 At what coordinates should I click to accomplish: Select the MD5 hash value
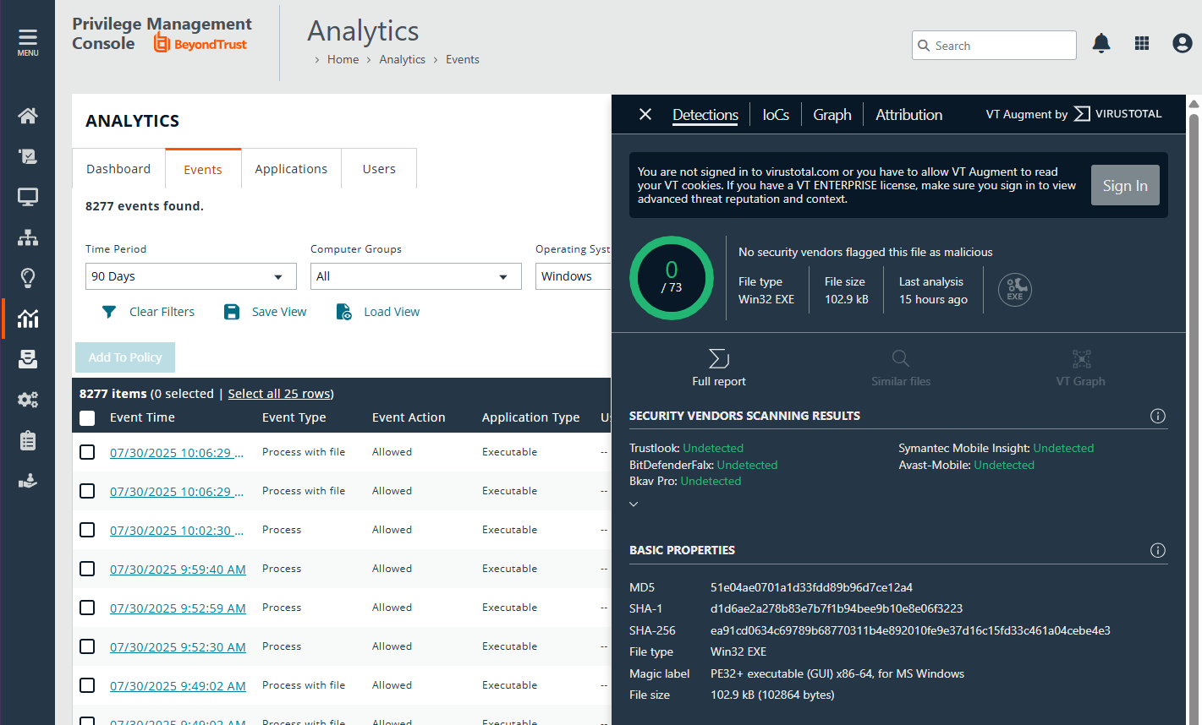pyautogui.click(x=811, y=587)
